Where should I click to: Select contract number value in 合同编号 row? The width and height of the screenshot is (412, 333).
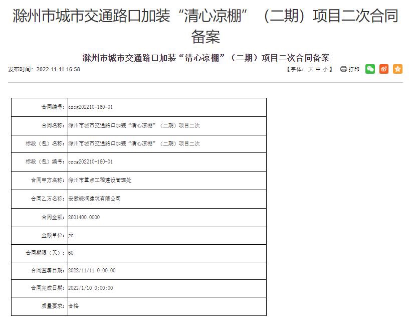[90, 107]
